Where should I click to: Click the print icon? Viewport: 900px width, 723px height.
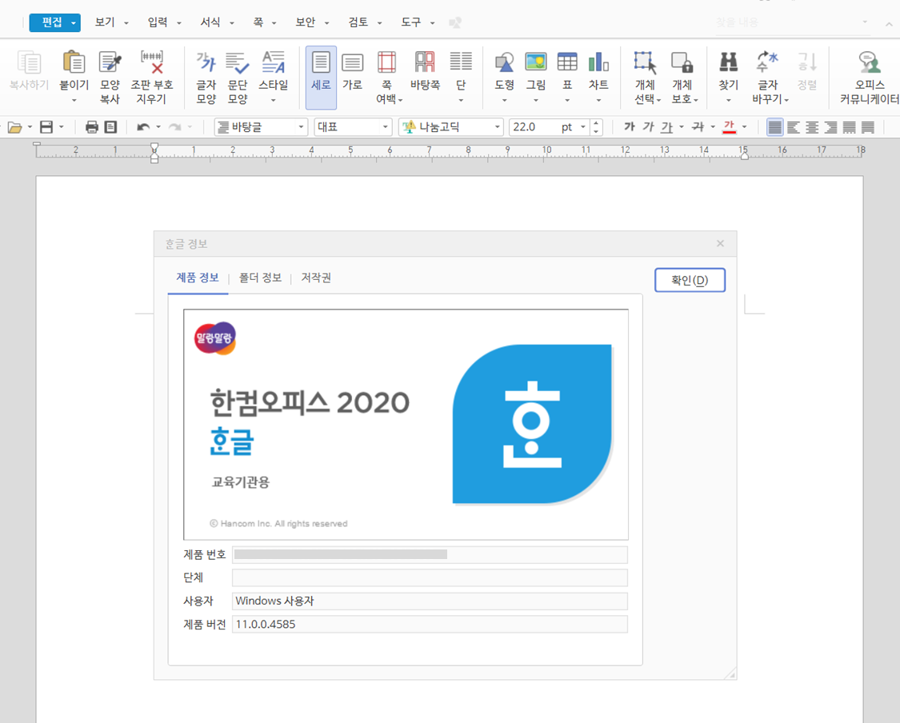pyautogui.click(x=92, y=127)
